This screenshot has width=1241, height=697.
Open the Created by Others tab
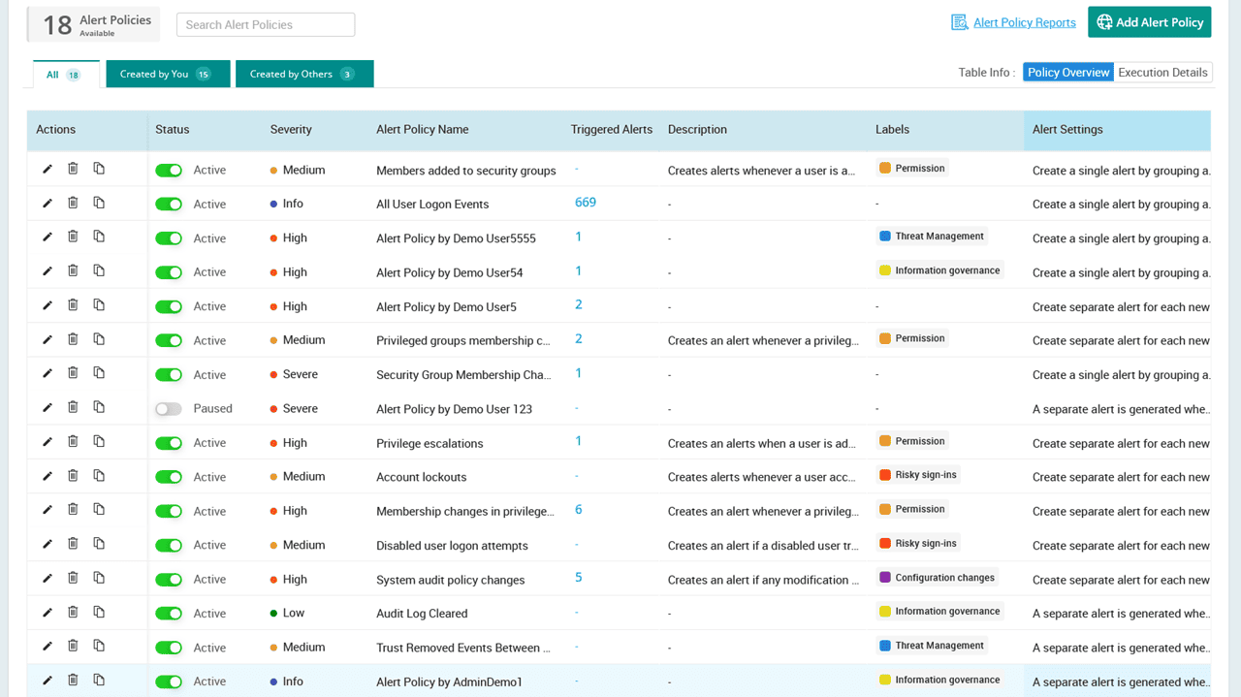click(x=304, y=73)
